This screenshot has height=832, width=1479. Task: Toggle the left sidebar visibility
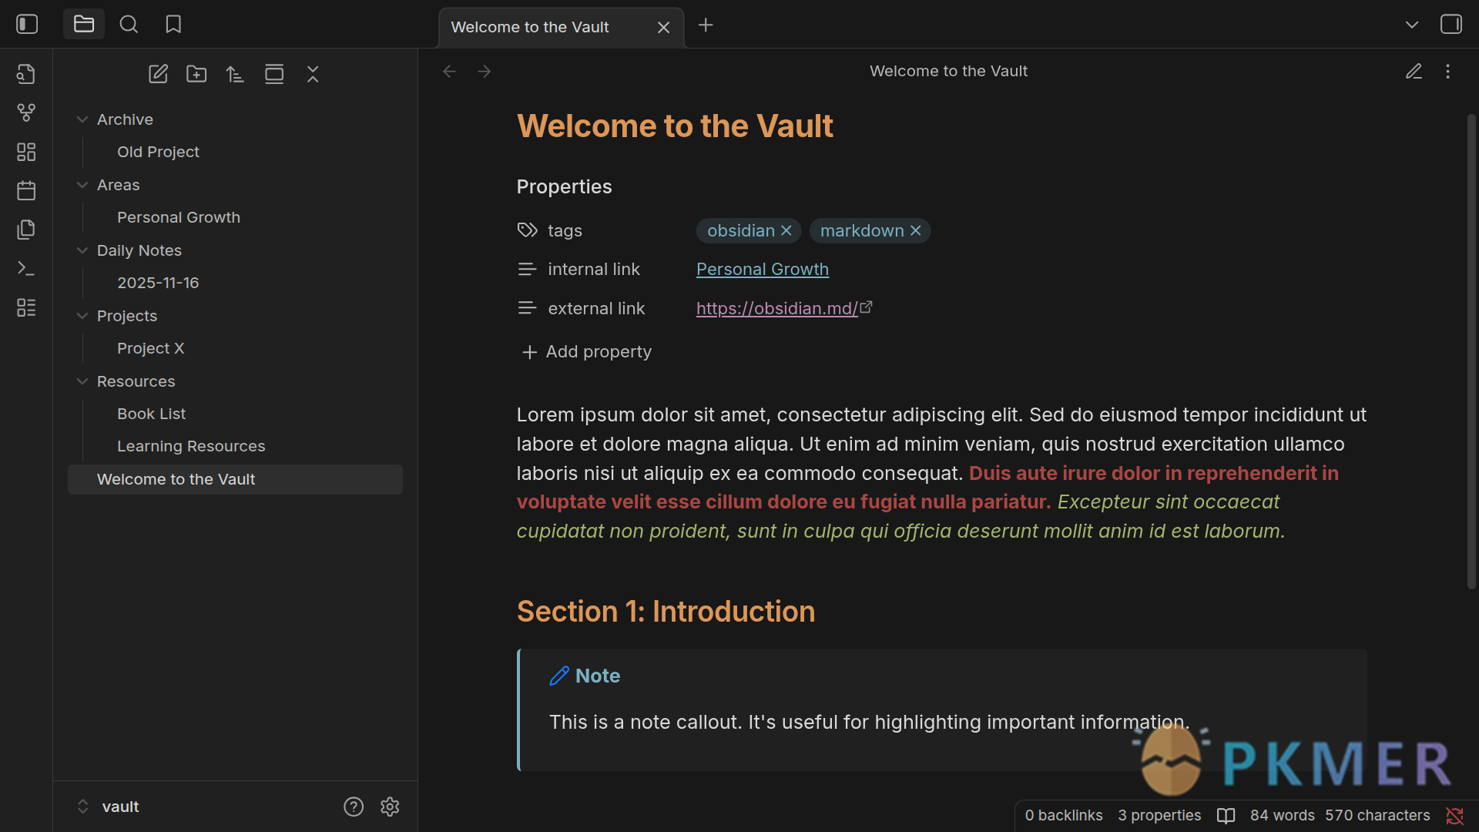click(x=27, y=25)
